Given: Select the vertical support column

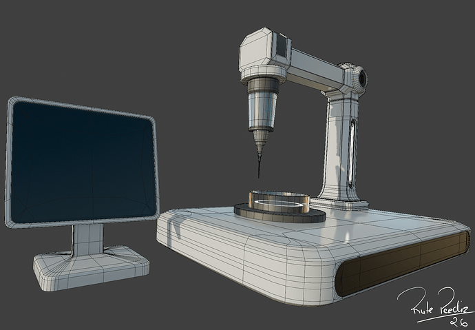Looking at the screenshot, I should [339, 145].
